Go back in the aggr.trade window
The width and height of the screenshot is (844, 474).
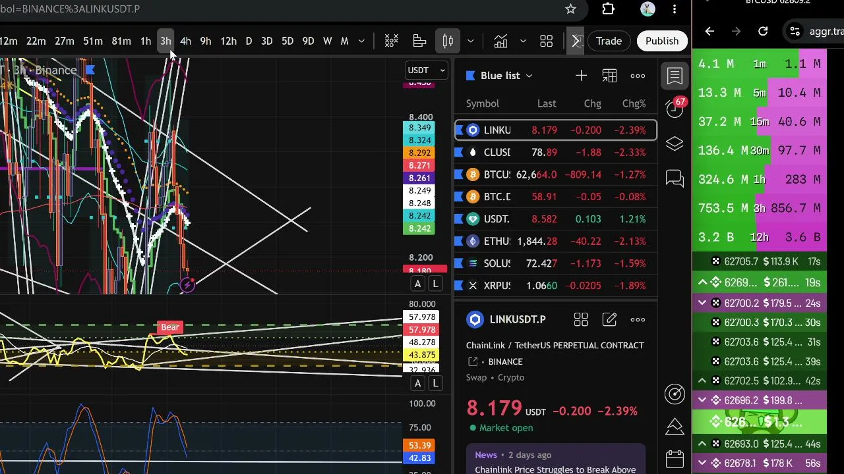coord(709,31)
